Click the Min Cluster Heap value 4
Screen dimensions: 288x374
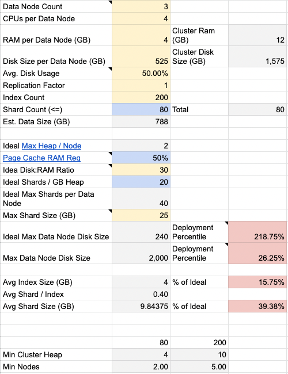(x=141, y=354)
